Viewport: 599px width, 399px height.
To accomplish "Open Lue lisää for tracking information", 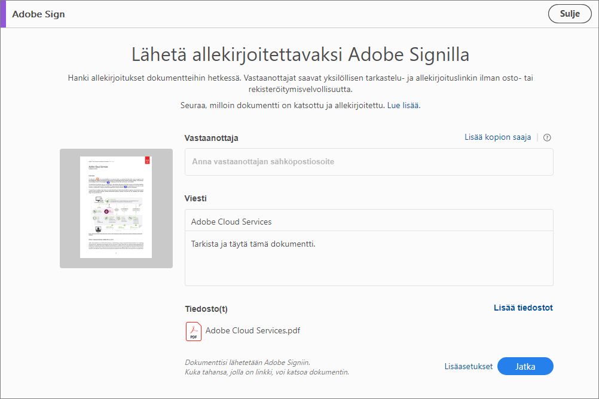I will 404,105.
